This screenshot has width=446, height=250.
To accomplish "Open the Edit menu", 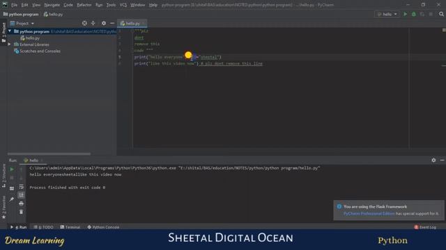I will coord(25,5).
